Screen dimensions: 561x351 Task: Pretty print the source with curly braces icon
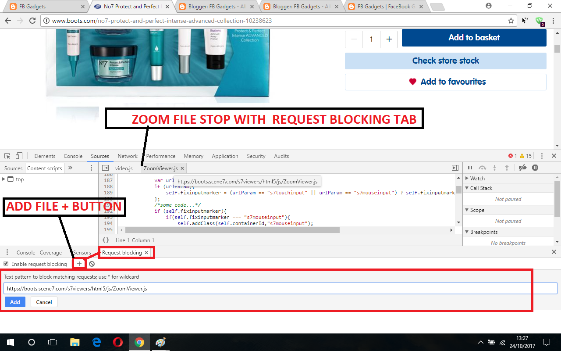pyautogui.click(x=106, y=240)
